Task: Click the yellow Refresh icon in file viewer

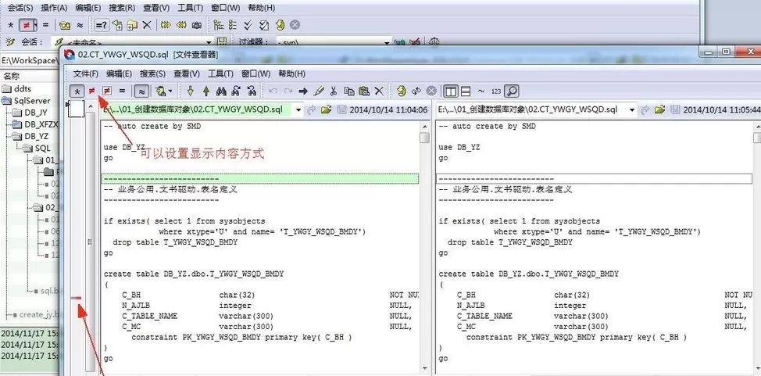Action: point(401,91)
